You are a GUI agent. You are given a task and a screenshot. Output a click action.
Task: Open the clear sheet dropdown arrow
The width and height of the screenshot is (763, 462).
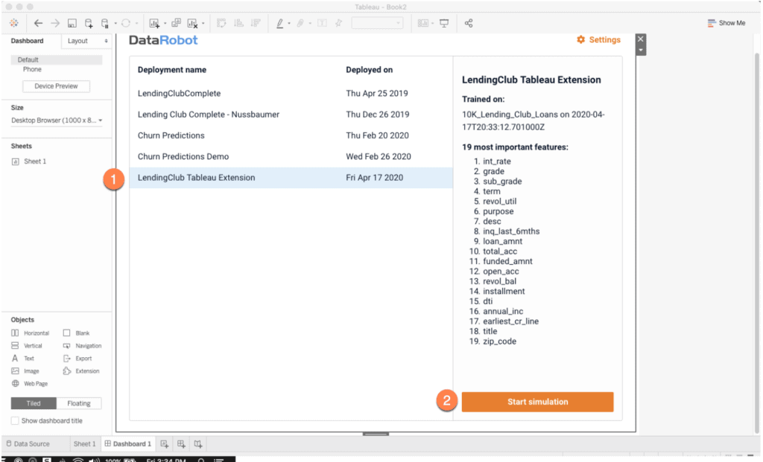coord(203,23)
